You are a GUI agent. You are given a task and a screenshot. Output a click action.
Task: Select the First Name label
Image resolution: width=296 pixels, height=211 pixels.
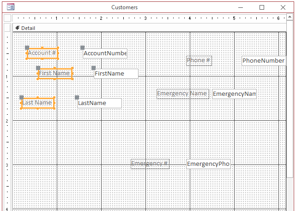pos(55,73)
